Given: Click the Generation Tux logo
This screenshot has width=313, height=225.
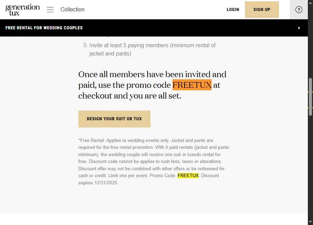Looking at the screenshot, I should click(22, 10).
